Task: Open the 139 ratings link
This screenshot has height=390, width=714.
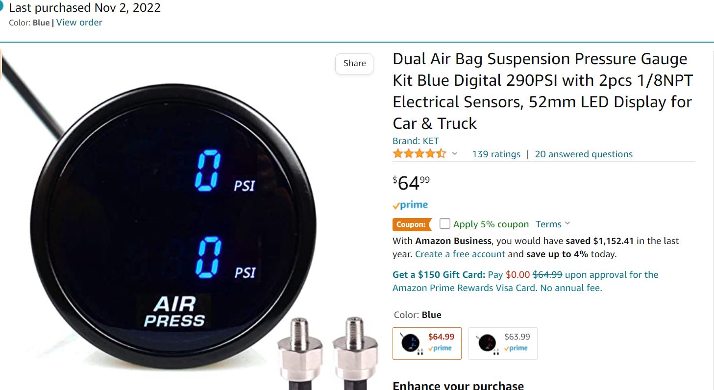Action: [496, 154]
